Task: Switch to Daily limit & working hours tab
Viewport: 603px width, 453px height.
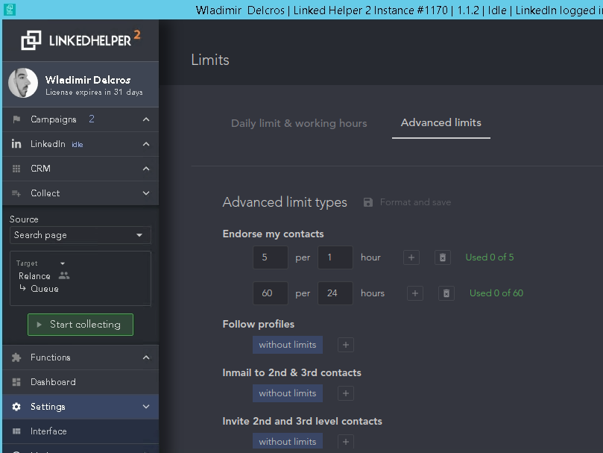Action: [x=299, y=123]
